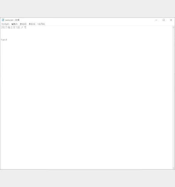
Task: Click the vertical scrollbar track
Action: click(x=173, y=97)
